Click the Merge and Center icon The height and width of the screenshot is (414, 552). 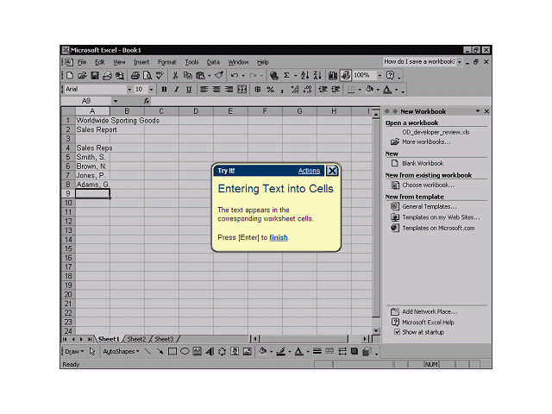coord(241,90)
